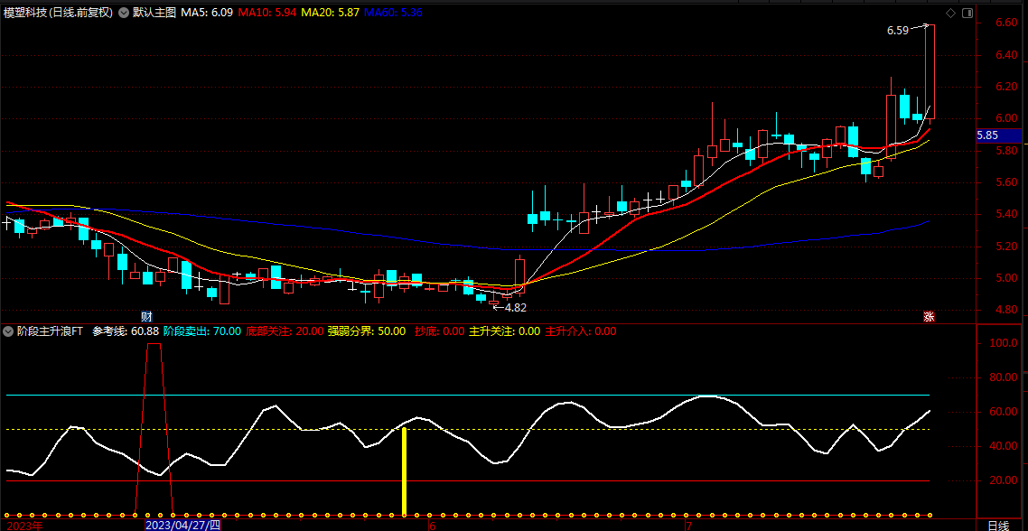This screenshot has height=531, width=1028.
Task: Click the 财 financial marker on the chart
Action: [x=147, y=315]
